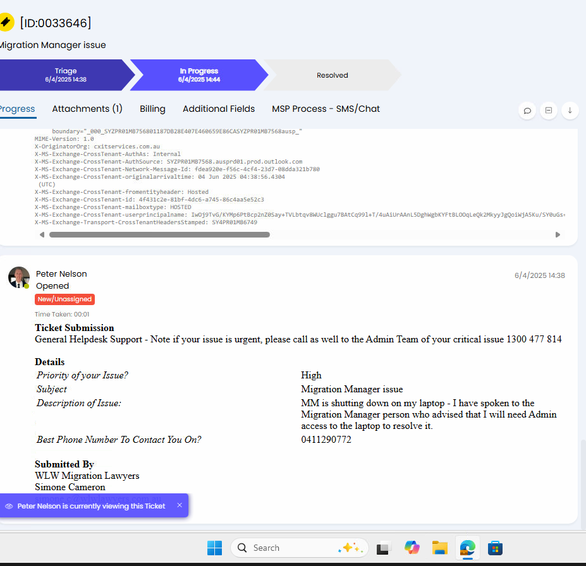Viewport: 586px width, 566px height.
Task: Click the priority value High
Action: [311, 375]
